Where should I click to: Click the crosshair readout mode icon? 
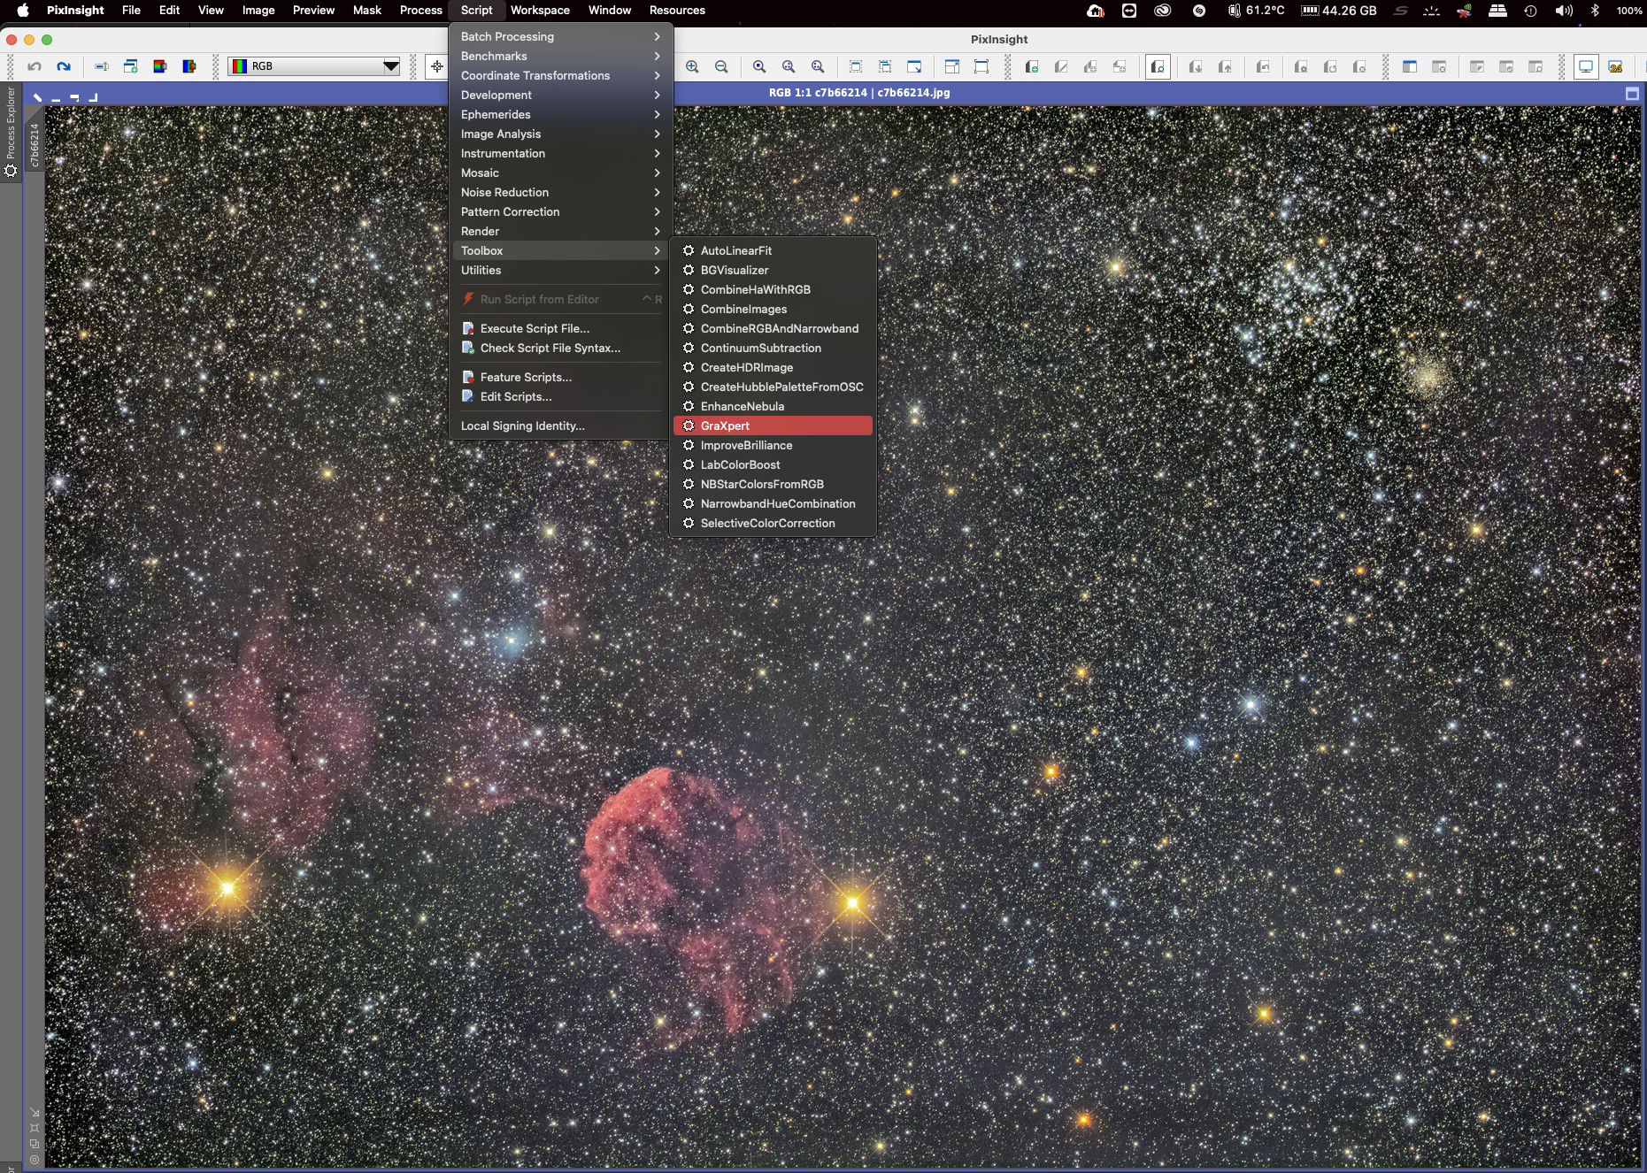point(437,66)
